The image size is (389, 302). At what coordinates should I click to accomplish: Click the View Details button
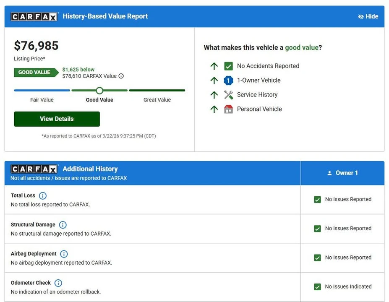coord(57,119)
